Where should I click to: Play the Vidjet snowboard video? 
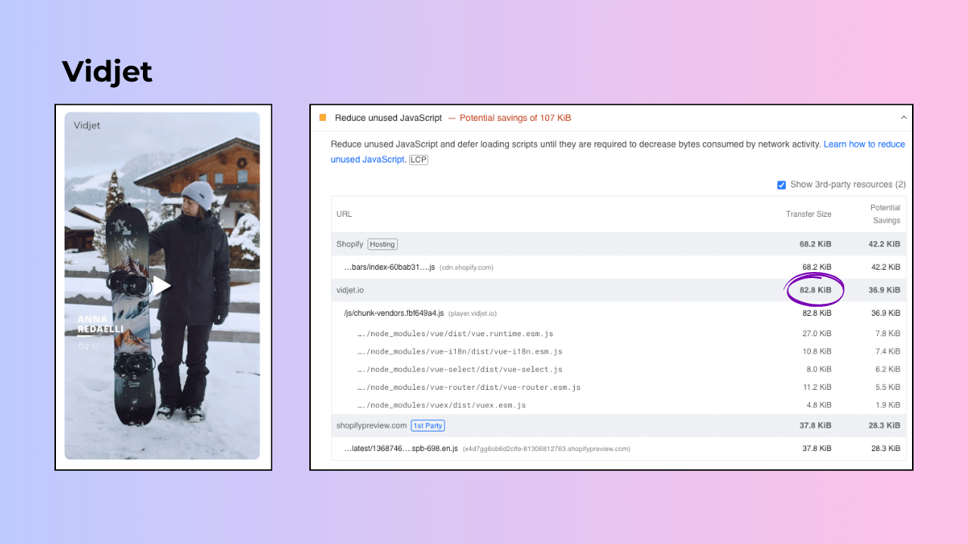(162, 285)
